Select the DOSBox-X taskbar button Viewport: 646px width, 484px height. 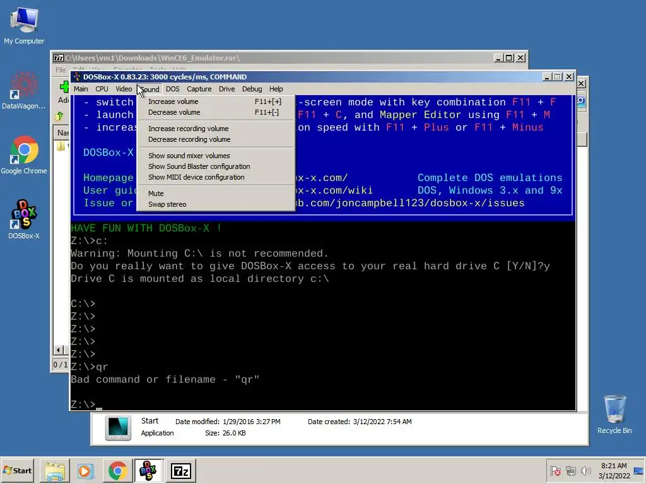pyautogui.click(x=148, y=471)
